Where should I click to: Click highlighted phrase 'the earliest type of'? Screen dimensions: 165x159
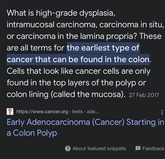click(103, 48)
